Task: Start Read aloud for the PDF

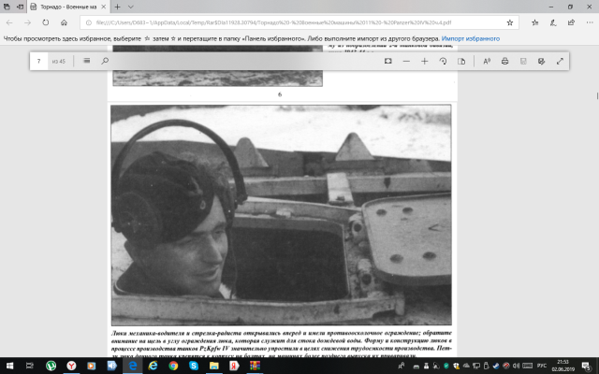Action: click(487, 61)
